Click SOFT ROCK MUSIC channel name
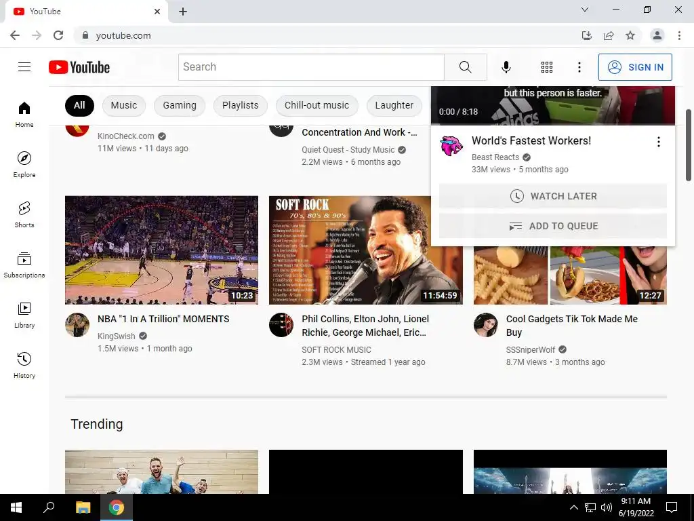This screenshot has height=521, width=694. coord(336,350)
